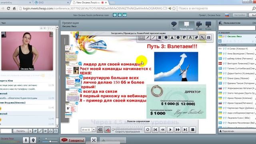Screen dimensions: 256x144
Task: Click the microphone button in bottom bar
Action: [x=26, y=140]
